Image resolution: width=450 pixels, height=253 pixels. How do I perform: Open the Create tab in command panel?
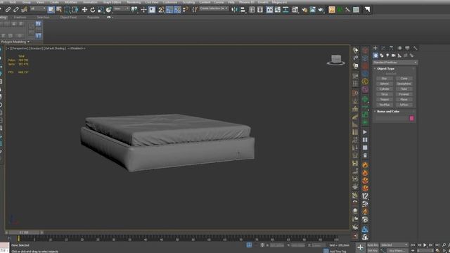click(375, 48)
